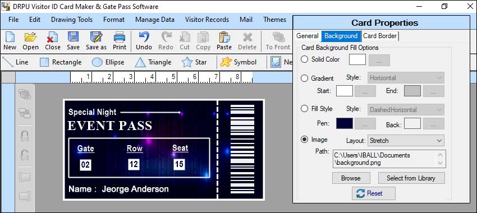Screen dimensions: 477x213
Task: Open a file with the Open icon
Action: (x=30, y=41)
